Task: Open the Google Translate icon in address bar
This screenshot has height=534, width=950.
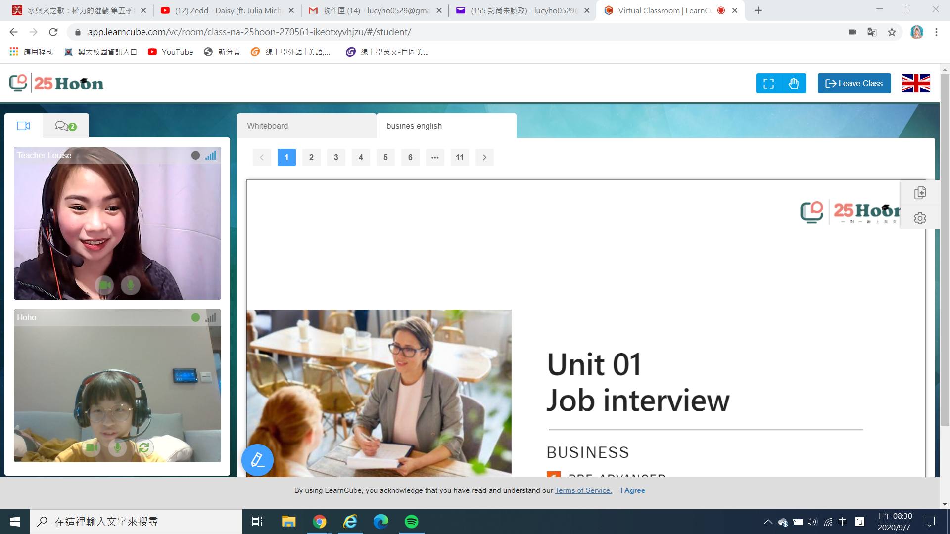Action: pos(872,32)
